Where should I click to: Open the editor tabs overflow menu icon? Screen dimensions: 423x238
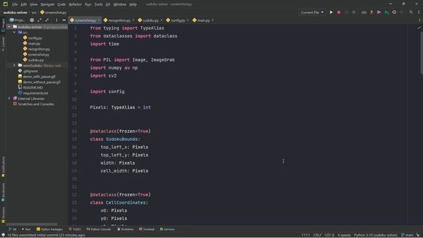tap(419, 20)
